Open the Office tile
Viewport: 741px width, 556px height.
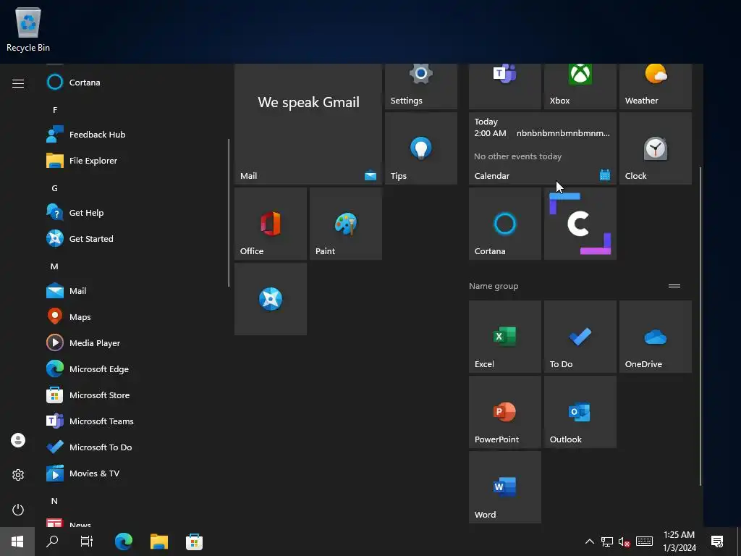[x=271, y=224]
